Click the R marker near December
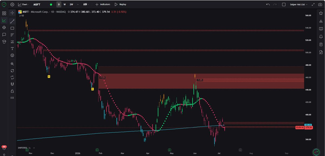325x156 pixels. coord(49,77)
